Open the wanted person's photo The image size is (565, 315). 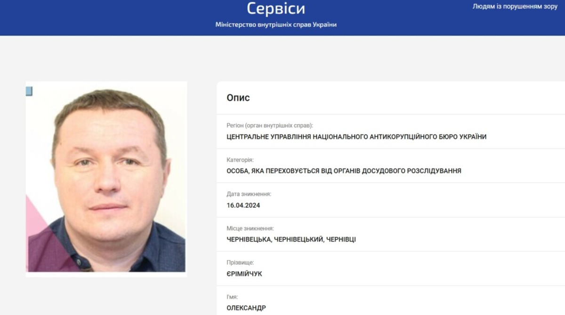106,179
